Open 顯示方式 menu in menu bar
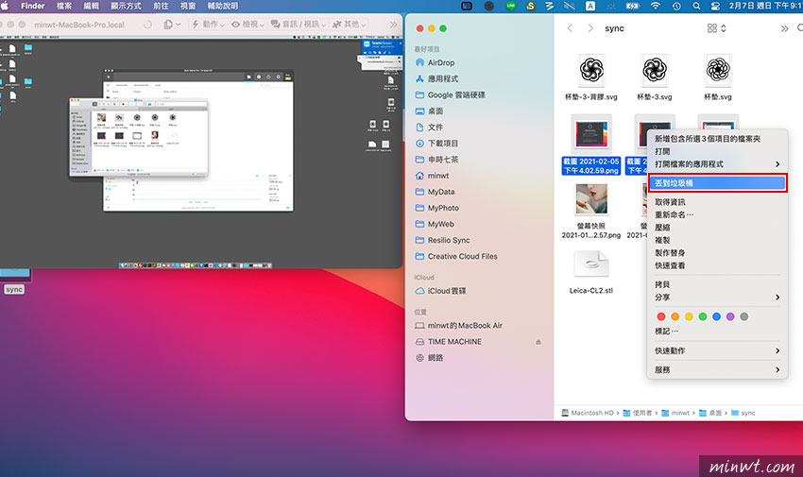This screenshot has height=477, width=803. point(126,7)
